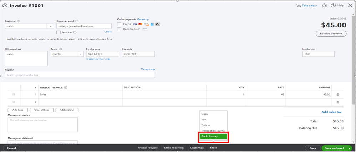
Task: Click the invoice history clock icon
Action: (x=5, y=5)
